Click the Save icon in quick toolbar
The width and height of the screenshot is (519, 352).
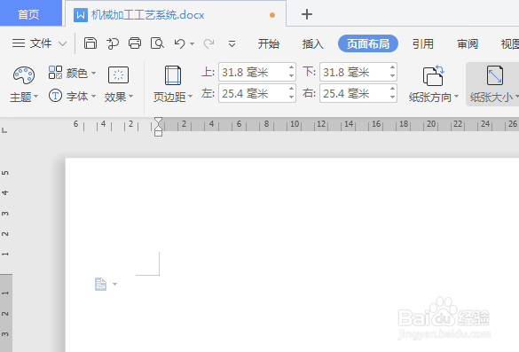[x=90, y=43]
